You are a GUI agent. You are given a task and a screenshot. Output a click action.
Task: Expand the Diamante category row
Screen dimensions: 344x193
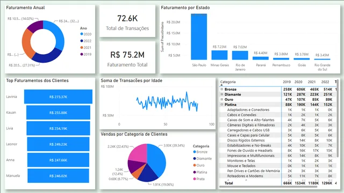222,94
